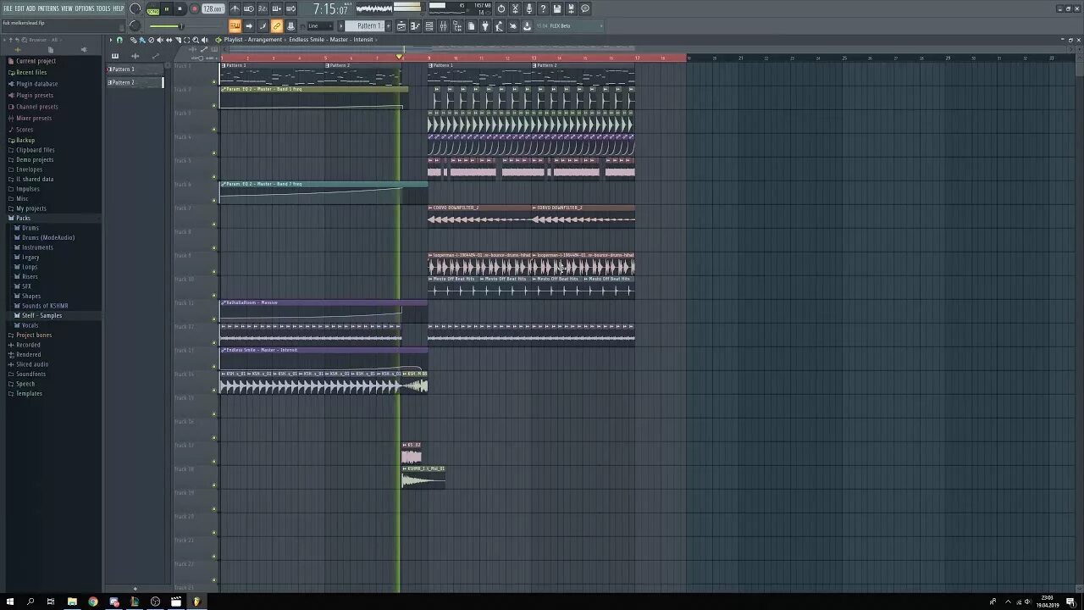Viewport: 1084px width, 610px height.
Task: Click the taskbar search magnifier icon
Action: pyautogui.click(x=30, y=602)
